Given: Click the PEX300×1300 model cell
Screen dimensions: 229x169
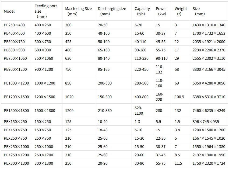Looking at the screenshot, I should point(16,163).
